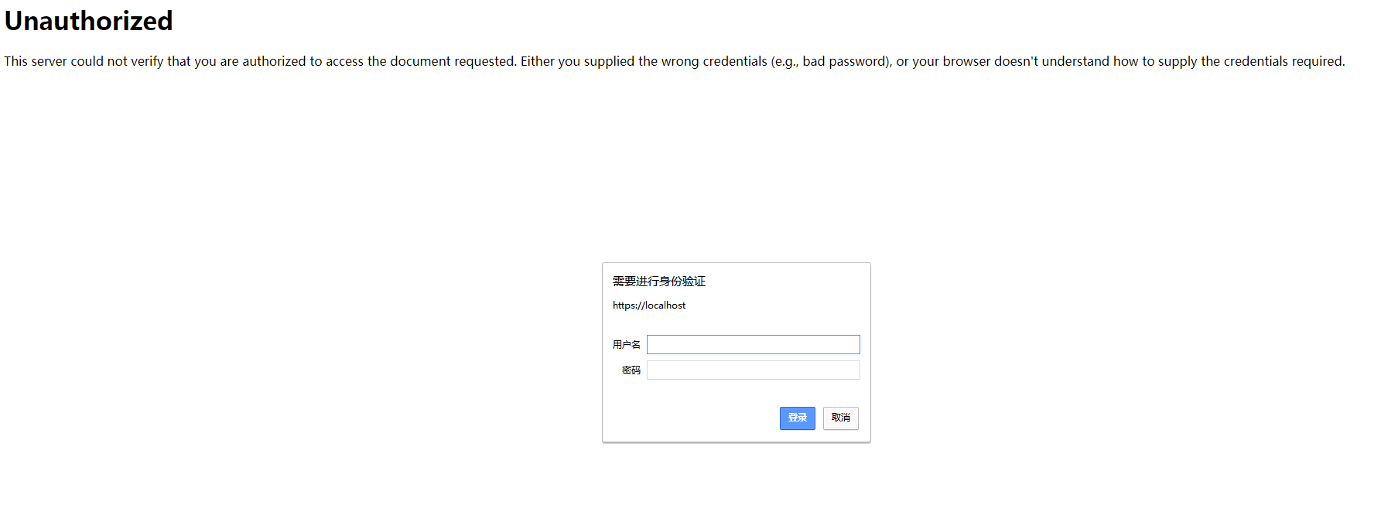Click the words "doesn't understand"
This screenshot has width=1381, height=512.
(x=1051, y=61)
